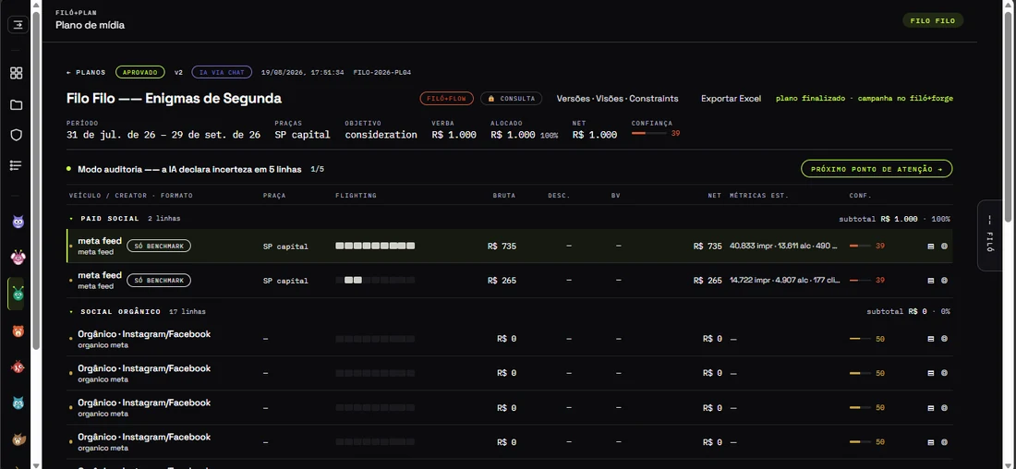Click the sidebar's vertical scrollbar
The height and width of the screenshot is (469, 1016).
(36, 181)
